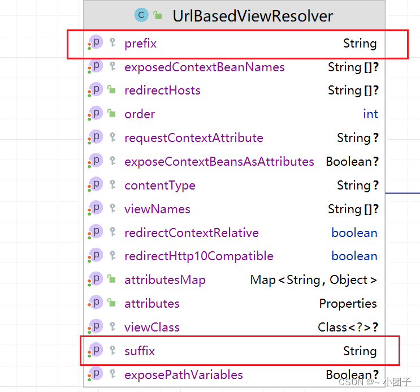This screenshot has height=392, width=420.
Task: Select the exposeContextBeansAsAttributes property
Action: (x=219, y=162)
